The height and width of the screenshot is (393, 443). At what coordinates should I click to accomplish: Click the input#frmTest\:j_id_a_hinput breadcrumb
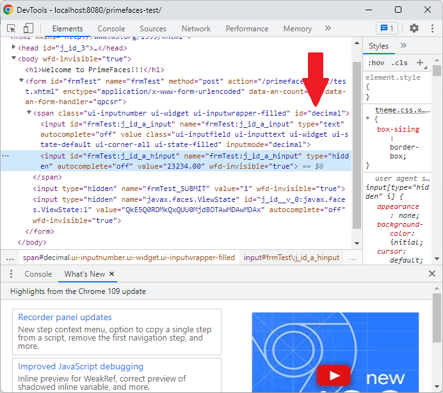(x=291, y=258)
